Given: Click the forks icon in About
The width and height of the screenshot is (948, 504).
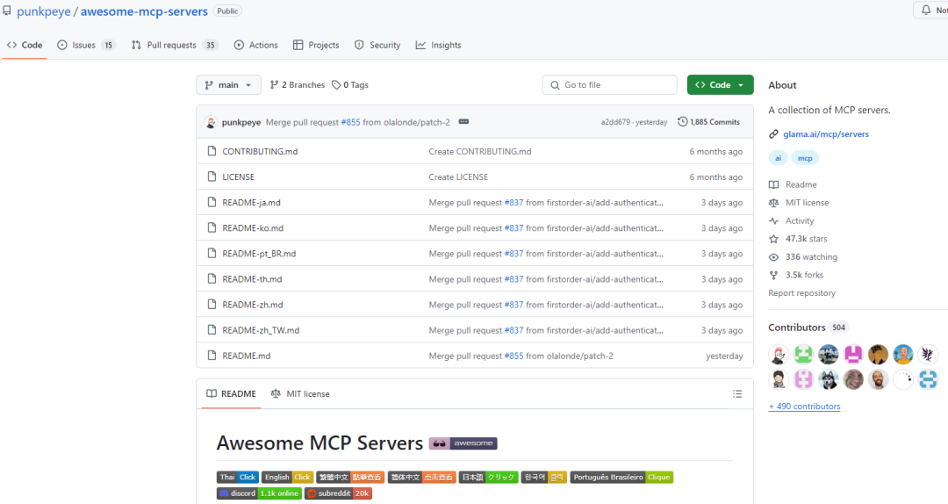Looking at the screenshot, I should 773,276.
